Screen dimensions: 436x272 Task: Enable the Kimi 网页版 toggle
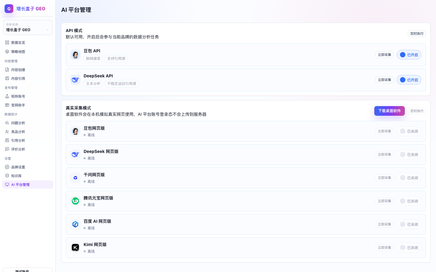pyautogui.click(x=409, y=248)
